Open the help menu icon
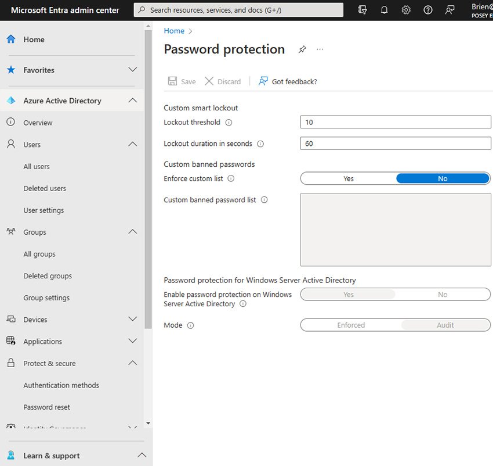Screen dimensions: 493x466 [428, 9]
